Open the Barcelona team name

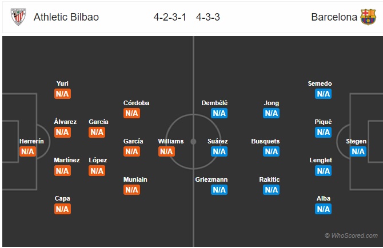[x=334, y=17]
